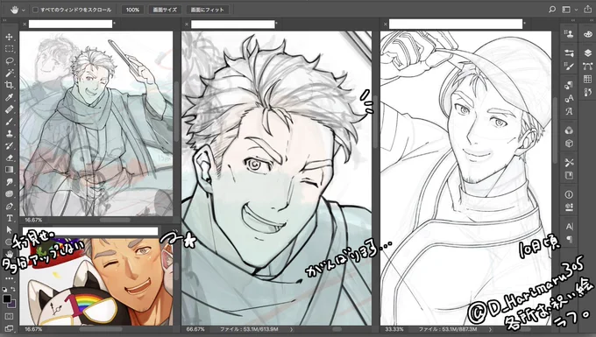The height and width of the screenshot is (337, 596).
Task: Click the 画面にフィット button
Action: coord(208,10)
